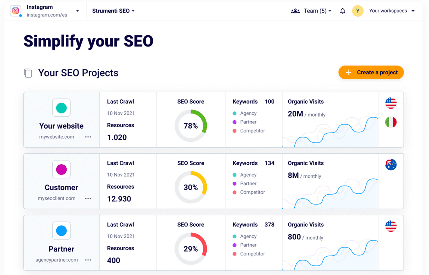Open the myseoclient.com project link
This screenshot has width=429, height=275.
click(x=57, y=198)
